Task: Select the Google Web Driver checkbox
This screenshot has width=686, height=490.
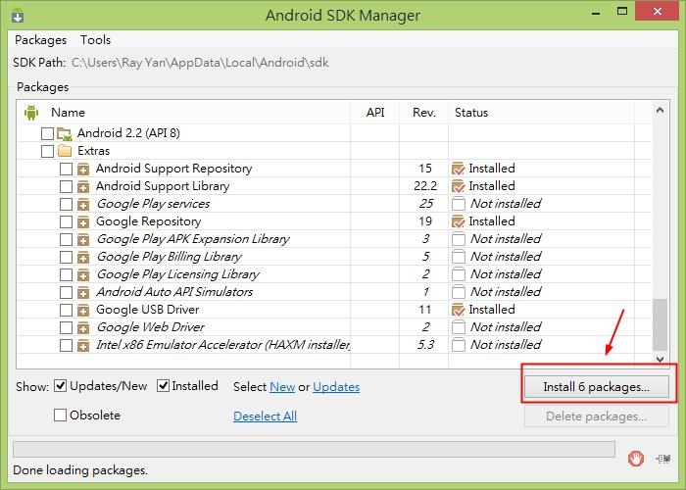Action: click(66, 327)
